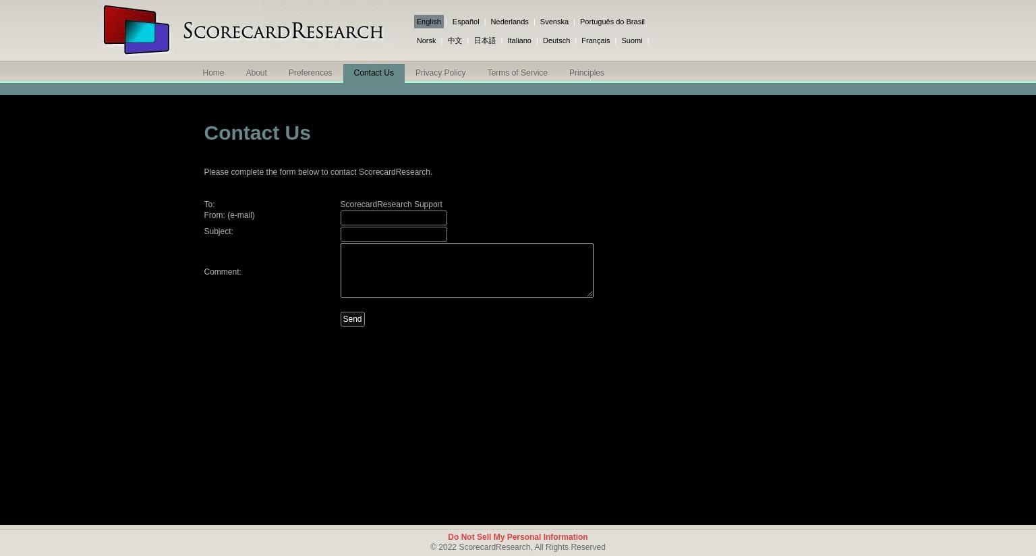
Task: Open the Principles tab
Action: pyautogui.click(x=587, y=73)
